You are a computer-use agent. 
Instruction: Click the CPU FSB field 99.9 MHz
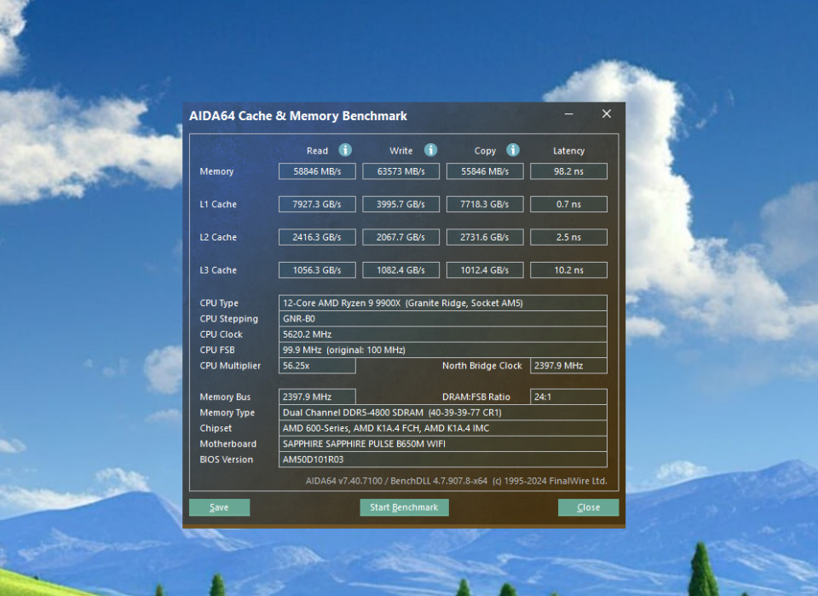pyautogui.click(x=443, y=350)
